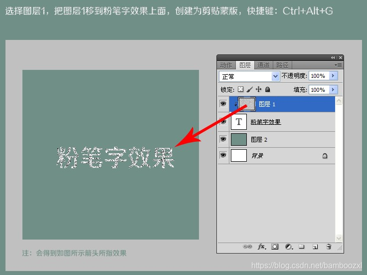Add a layer mask
The image size is (367, 275).
point(275,247)
